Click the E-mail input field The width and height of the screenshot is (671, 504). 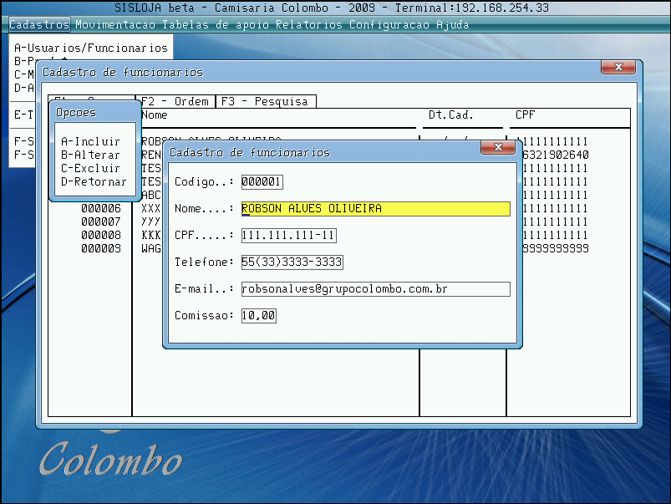pyautogui.click(x=374, y=289)
